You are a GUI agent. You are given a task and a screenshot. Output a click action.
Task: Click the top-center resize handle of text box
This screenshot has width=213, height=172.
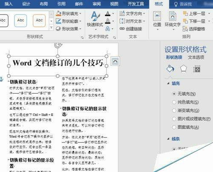pyautogui.click(x=58, y=56)
